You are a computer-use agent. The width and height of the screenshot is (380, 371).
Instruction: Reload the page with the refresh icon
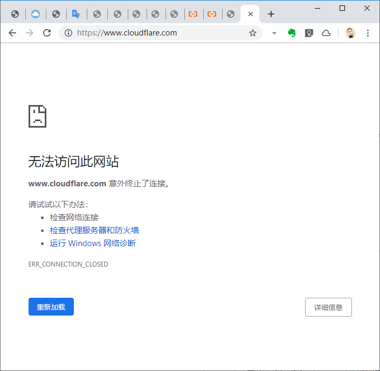point(47,33)
